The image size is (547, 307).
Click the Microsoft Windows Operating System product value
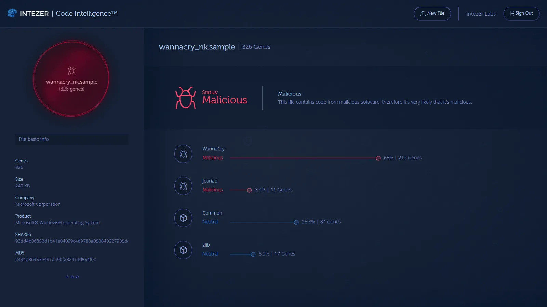tap(57, 222)
